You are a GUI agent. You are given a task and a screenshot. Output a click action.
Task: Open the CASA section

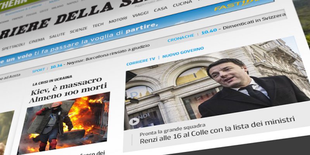point(160,9)
